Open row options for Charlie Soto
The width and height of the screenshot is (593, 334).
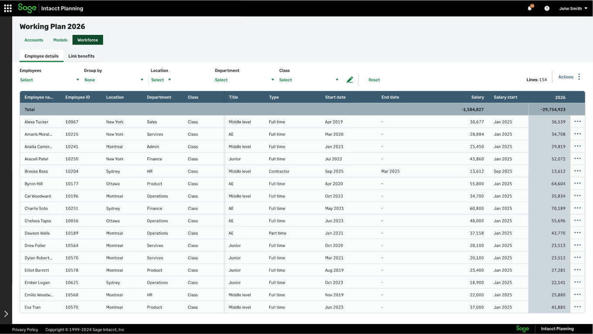tap(578, 208)
